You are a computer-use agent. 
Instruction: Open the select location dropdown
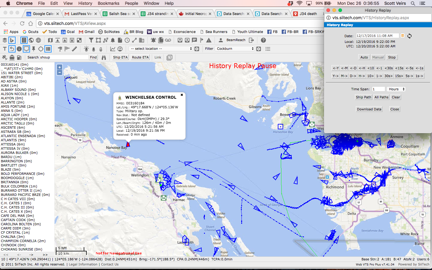(x=160, y=49)
